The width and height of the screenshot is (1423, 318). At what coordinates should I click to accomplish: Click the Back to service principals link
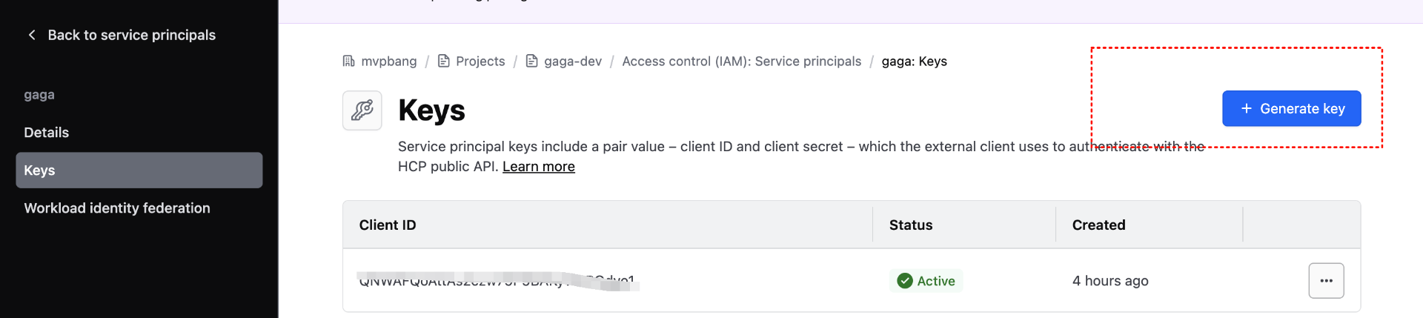tap(131, 35)
